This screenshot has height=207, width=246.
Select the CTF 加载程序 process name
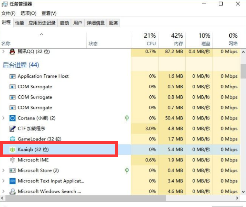31,128
